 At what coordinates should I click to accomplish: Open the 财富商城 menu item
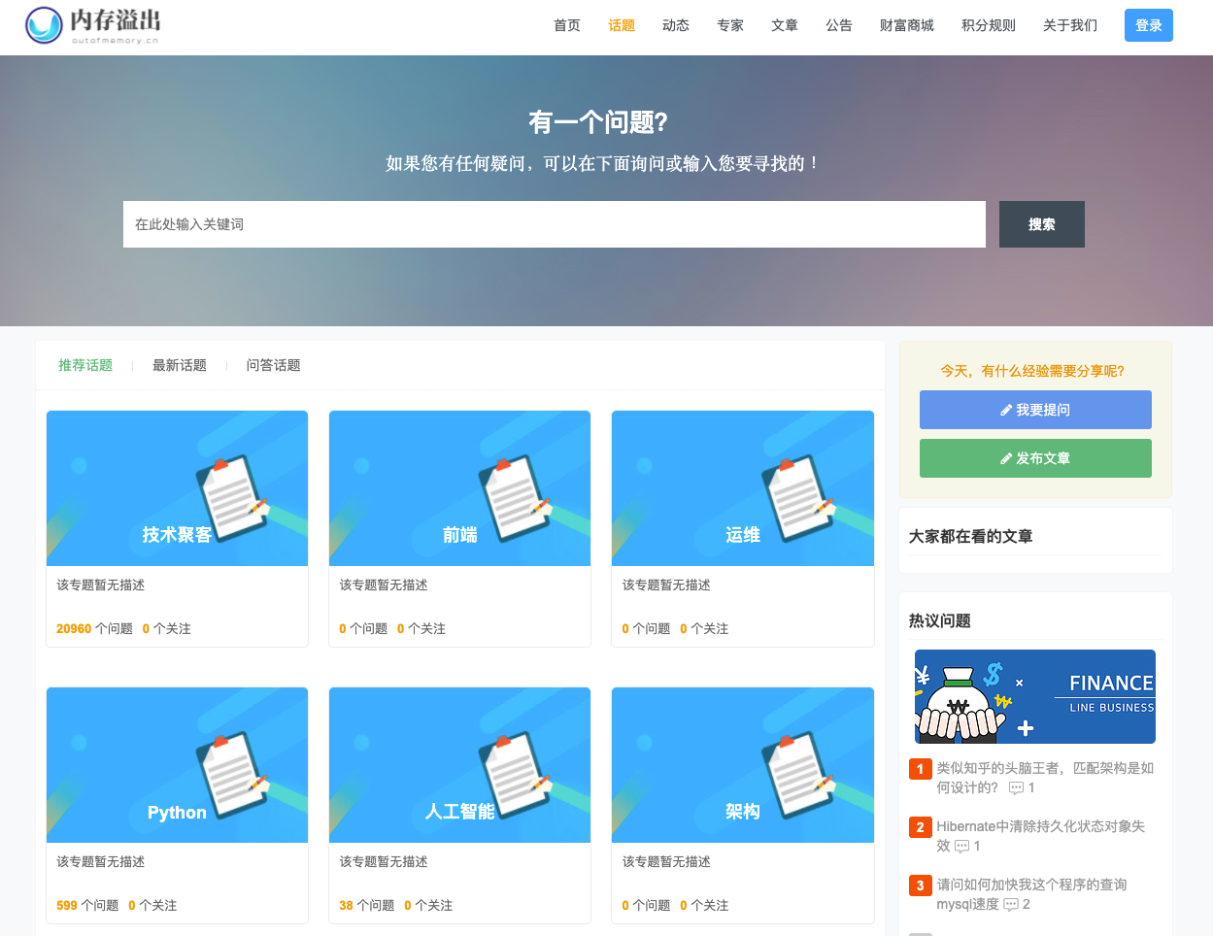click(x=906, y=25)
